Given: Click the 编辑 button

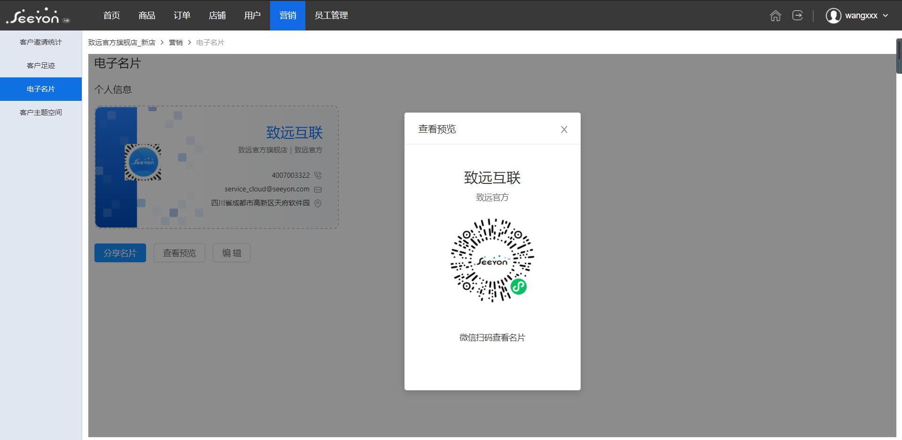Looking at the screenshot, I should click(x=232, y=253).
